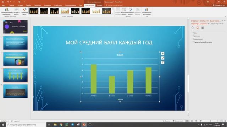Click Edit Data (Изменить данные)

coord(131,12)
